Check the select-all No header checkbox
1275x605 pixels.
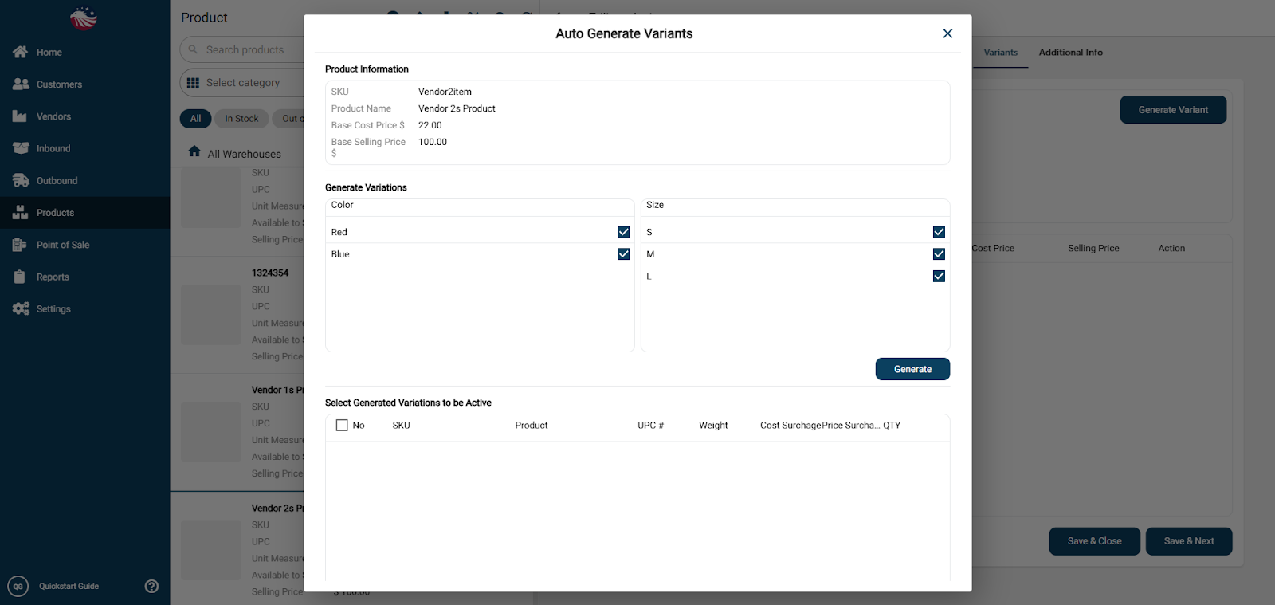[342, 426]
